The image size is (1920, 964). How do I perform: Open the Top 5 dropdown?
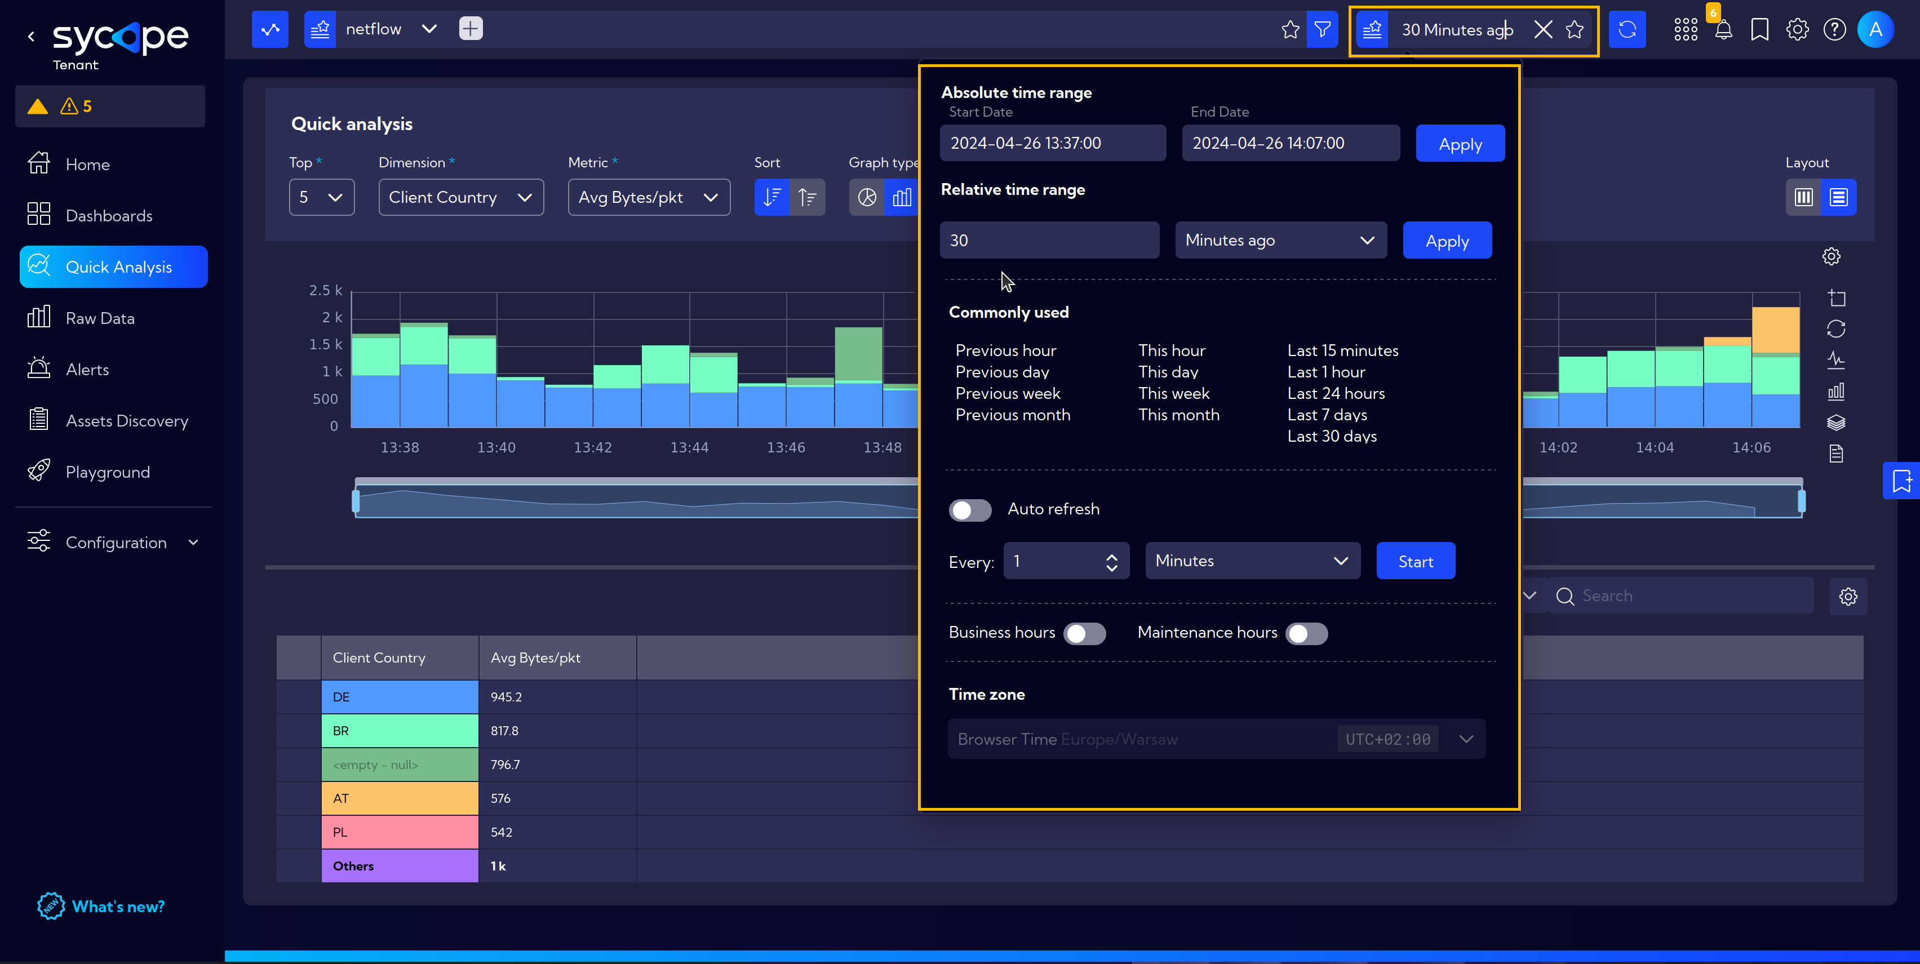[x=322, y=197]
